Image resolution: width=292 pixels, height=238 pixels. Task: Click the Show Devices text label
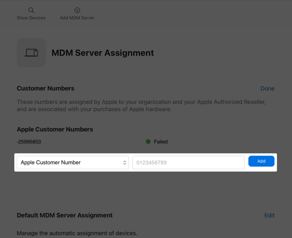coord(31,18)
